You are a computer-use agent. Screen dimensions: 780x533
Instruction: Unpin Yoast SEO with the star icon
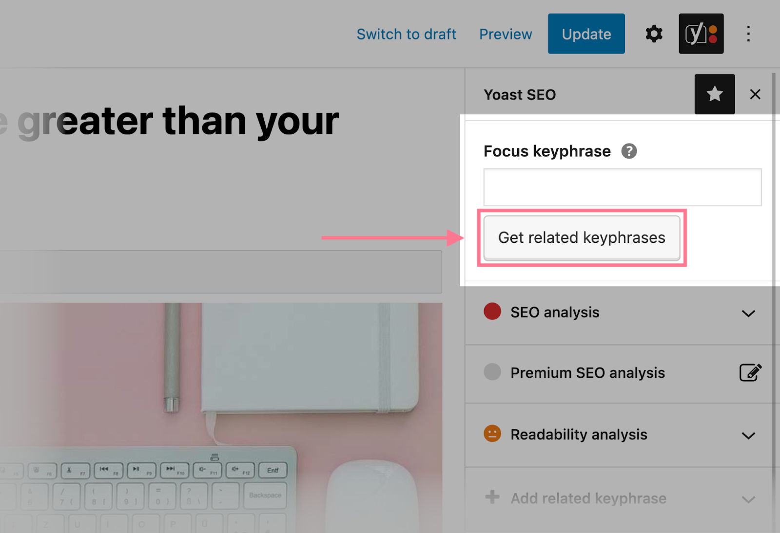coord(715,94)
